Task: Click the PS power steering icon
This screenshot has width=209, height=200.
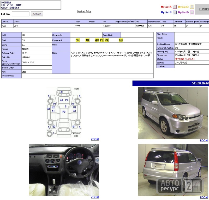Action: [102, 40]
